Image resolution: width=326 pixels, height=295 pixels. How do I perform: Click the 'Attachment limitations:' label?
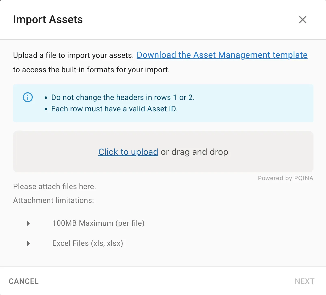point(53,200)
